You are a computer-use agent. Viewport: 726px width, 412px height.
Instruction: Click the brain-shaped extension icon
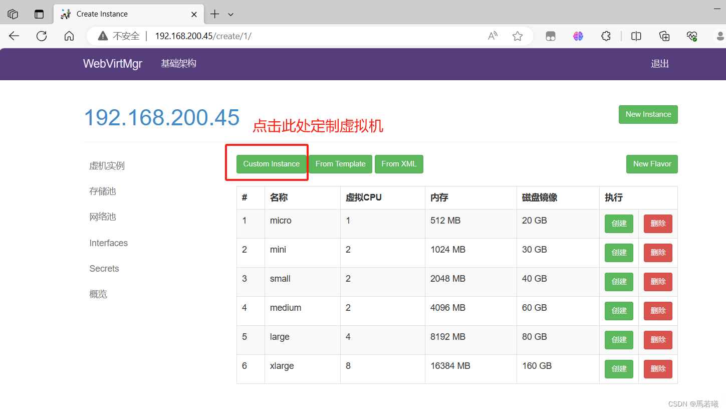click(578, 36)
